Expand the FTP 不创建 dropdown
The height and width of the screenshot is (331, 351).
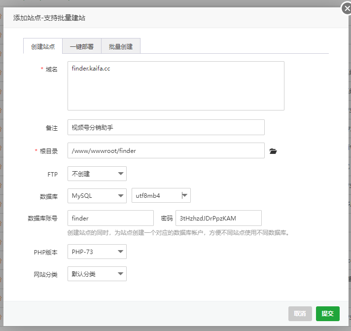[x=97, y=174]
